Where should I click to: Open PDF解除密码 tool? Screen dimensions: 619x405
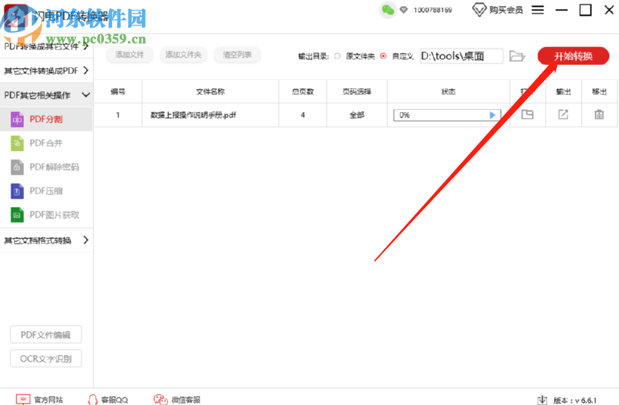pyautogui.click(x=46, y=167)
